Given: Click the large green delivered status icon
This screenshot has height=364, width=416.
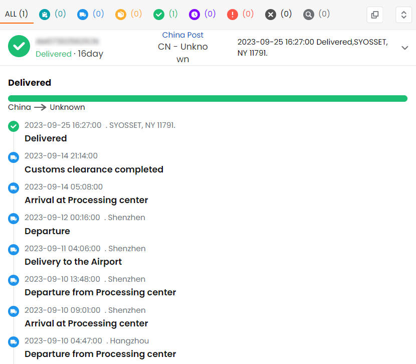Looking at the screenshot, I should tap(19, 46).
